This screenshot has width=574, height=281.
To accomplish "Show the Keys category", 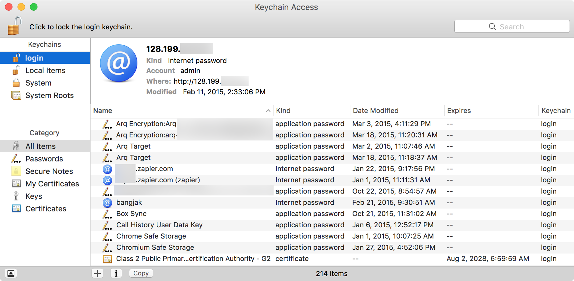I will 34,196.
